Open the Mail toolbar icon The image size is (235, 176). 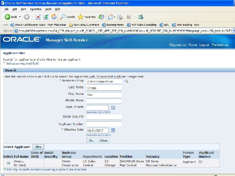pyautogui.click(x=110, y=17)
